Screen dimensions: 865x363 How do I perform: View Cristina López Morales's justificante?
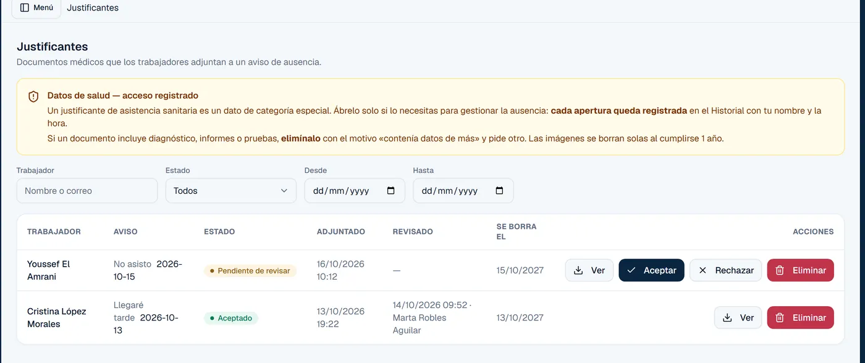point(738,318)
